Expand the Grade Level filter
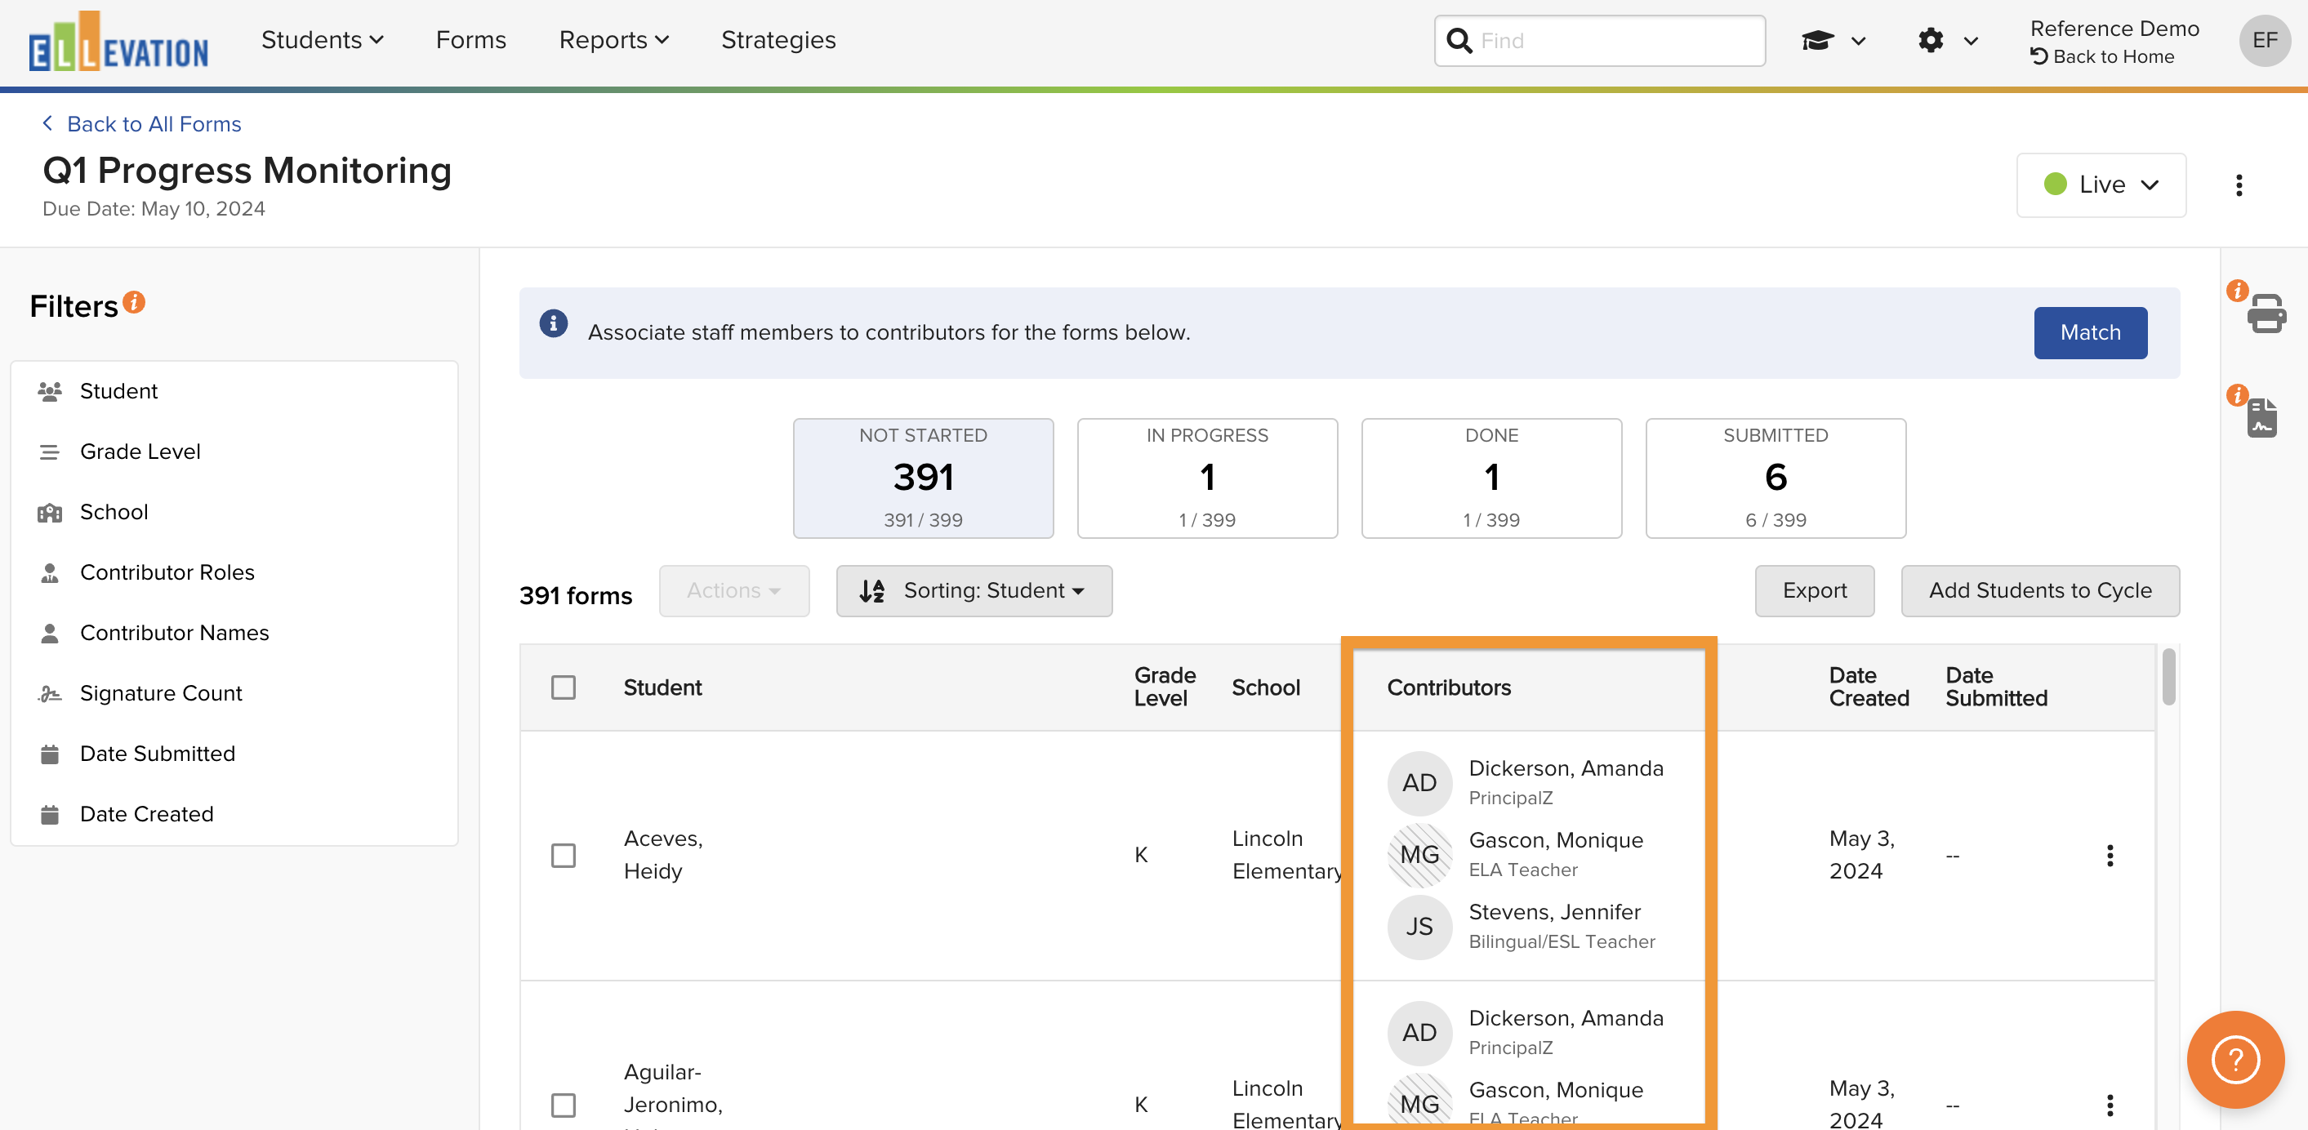The height and width of the screenshot is (1130, 2308). point(234,452)
